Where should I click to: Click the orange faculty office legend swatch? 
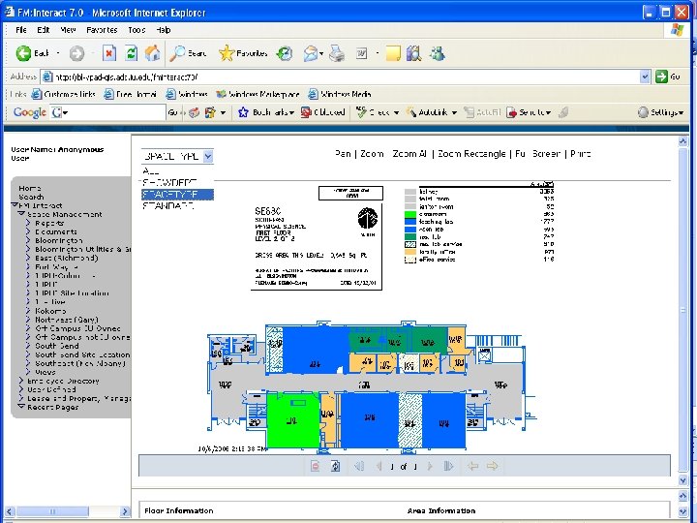(x=410, y=252)
